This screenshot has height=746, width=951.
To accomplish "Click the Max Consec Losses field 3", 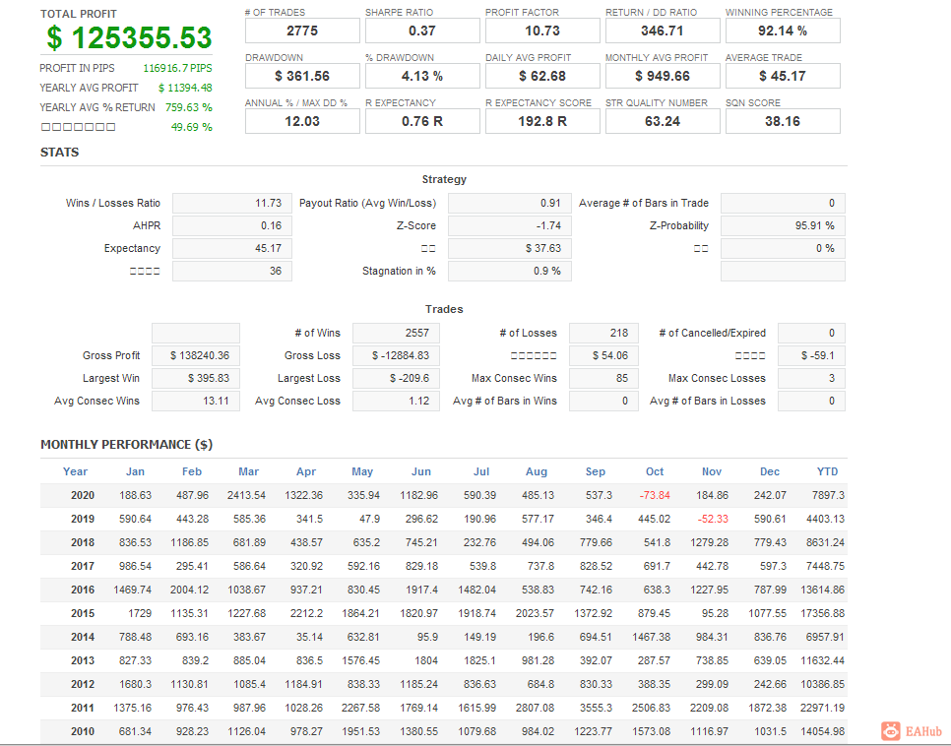I will pos(811,379).
